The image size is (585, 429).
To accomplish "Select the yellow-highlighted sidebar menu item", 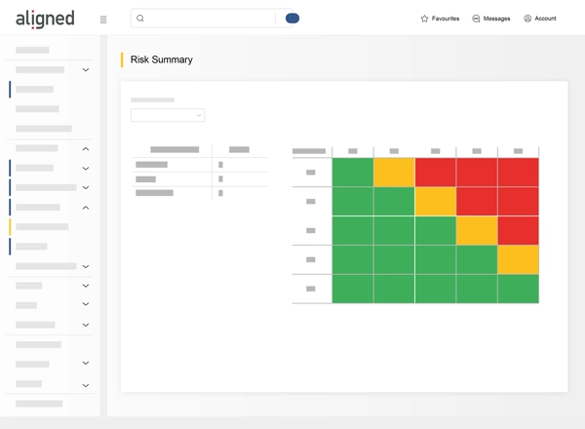I will click(x=42, y=227).
